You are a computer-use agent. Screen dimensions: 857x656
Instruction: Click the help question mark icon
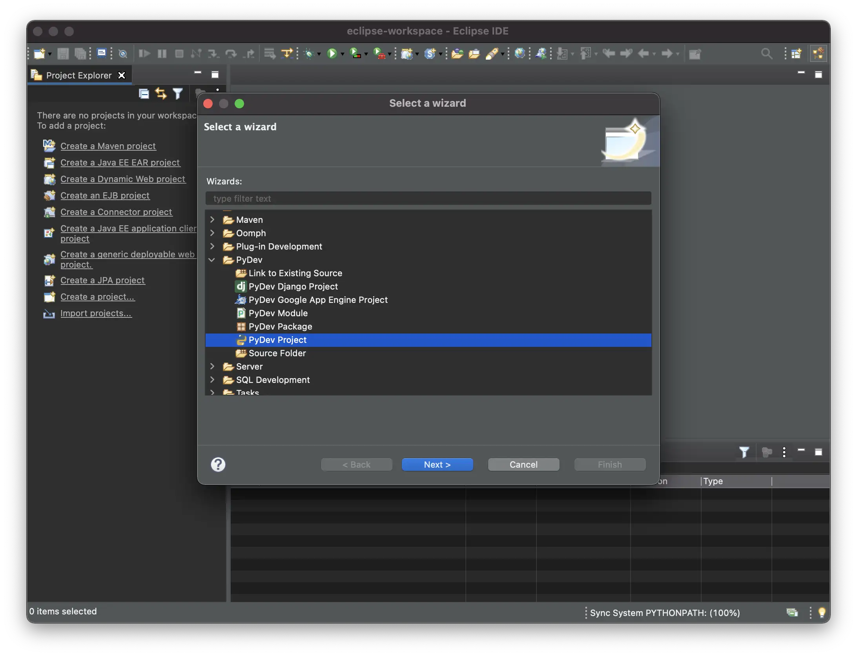click(218, 465)
